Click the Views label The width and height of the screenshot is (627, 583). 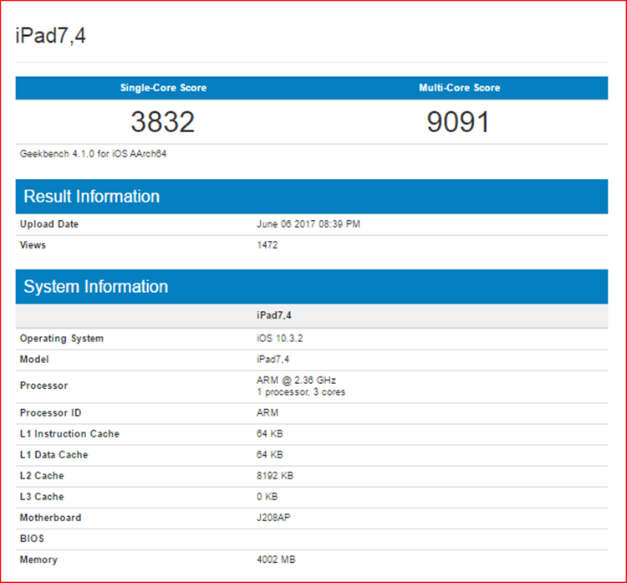[33, 245]
